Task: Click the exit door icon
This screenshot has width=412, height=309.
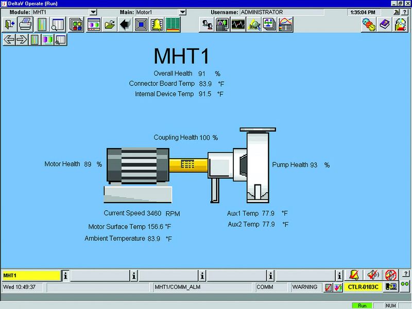Action: 10,25
